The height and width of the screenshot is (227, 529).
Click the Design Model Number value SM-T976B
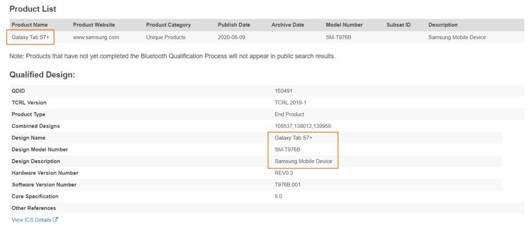coord(288,149)
